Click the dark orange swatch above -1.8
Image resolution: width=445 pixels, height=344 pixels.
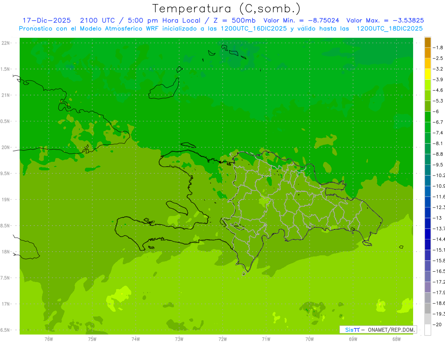point(428,42)
